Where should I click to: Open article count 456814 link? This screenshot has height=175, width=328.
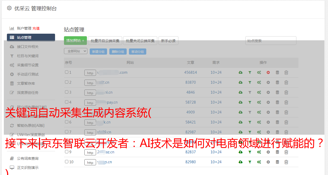coord(191,72)
